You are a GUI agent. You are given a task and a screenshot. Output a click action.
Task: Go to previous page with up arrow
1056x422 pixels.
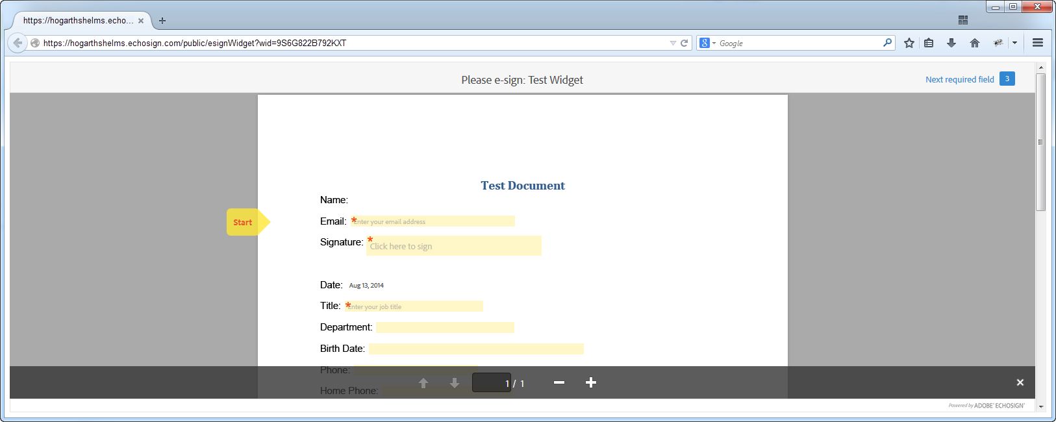(x=423, y=383)
